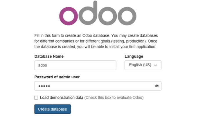Viewport: 198px width, 128px height.
Task: Click into the admin password field
Action: (x=93, y=86)
